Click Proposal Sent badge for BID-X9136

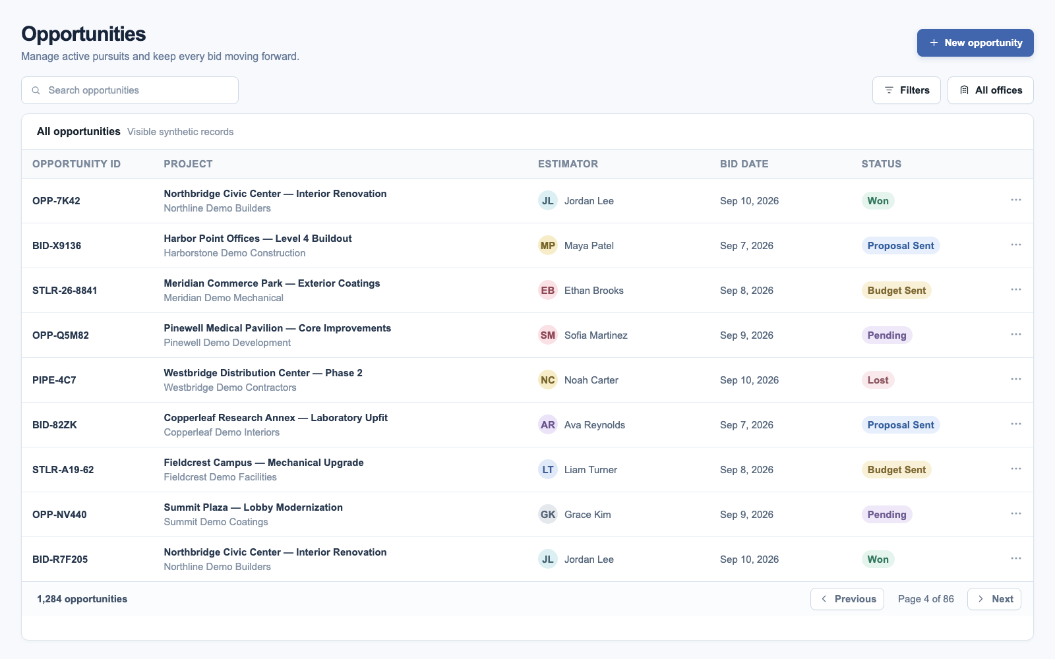tap(901, 246)
